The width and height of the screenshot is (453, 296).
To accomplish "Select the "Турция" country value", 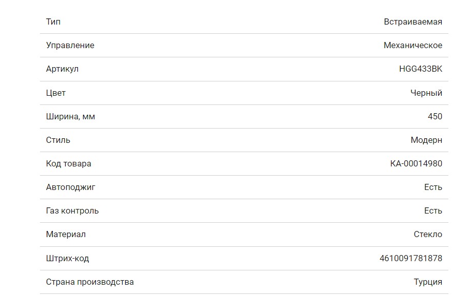I will [427, 282].
